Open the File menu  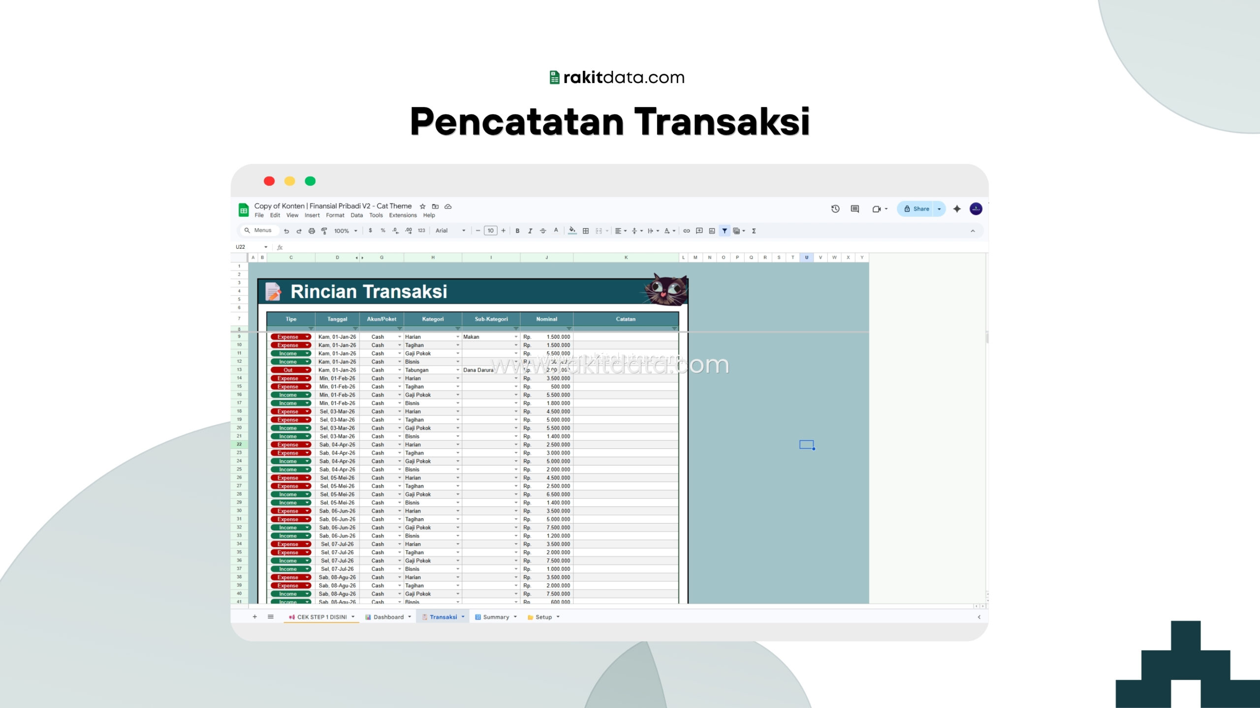[x=259, y=215]
